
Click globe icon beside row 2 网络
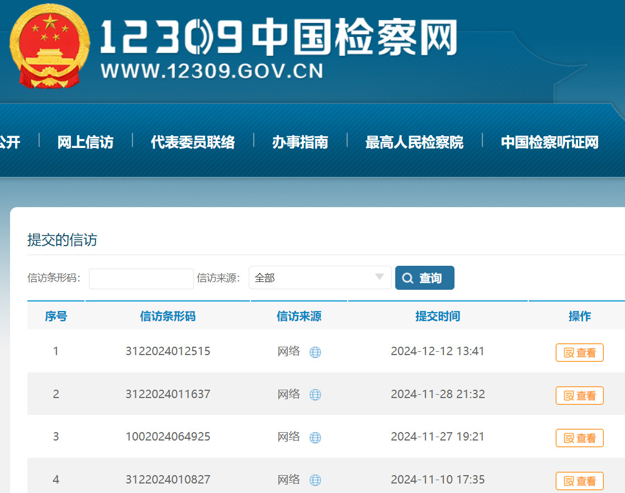pos(315,395)
